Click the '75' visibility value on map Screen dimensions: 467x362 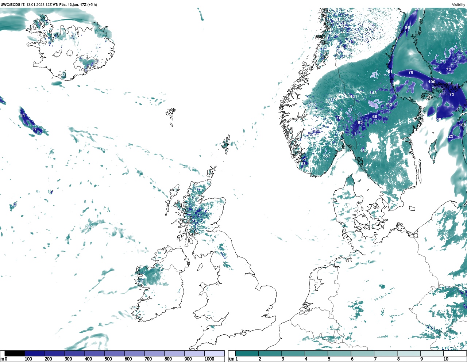coord(452,94)
